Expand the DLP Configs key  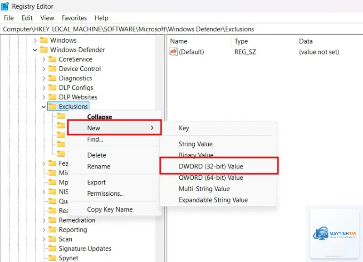click(x=44, y=88)
